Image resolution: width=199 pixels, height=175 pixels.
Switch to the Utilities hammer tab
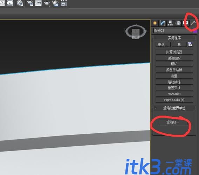tap(193, 23)
